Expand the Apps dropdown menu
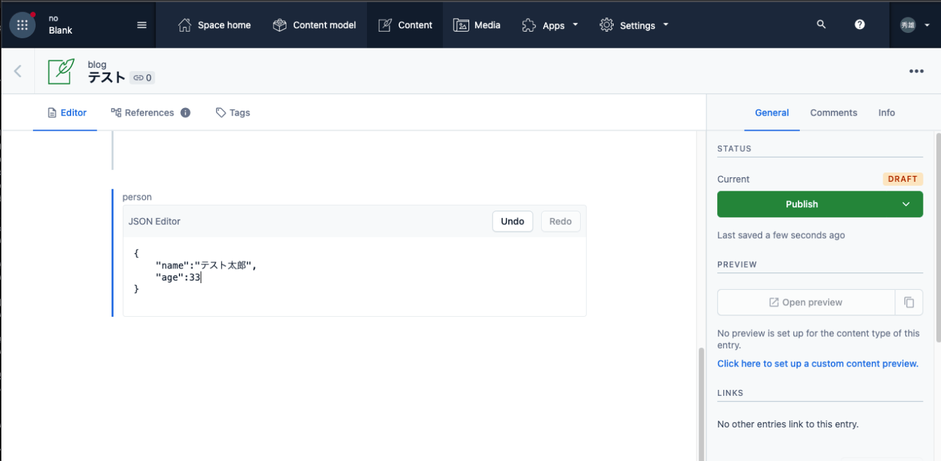Image resolution: width=941 pixels, height=461 pixels. click(550, 25)
